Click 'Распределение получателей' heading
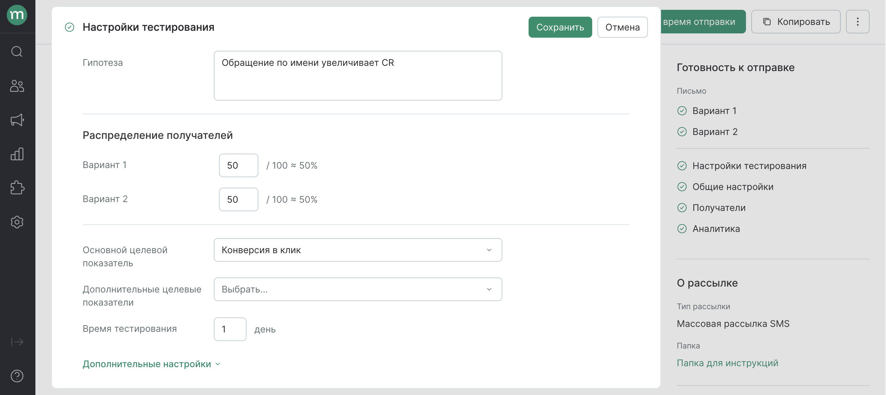Viewport: 886px width, 395px height. point(157,135)
